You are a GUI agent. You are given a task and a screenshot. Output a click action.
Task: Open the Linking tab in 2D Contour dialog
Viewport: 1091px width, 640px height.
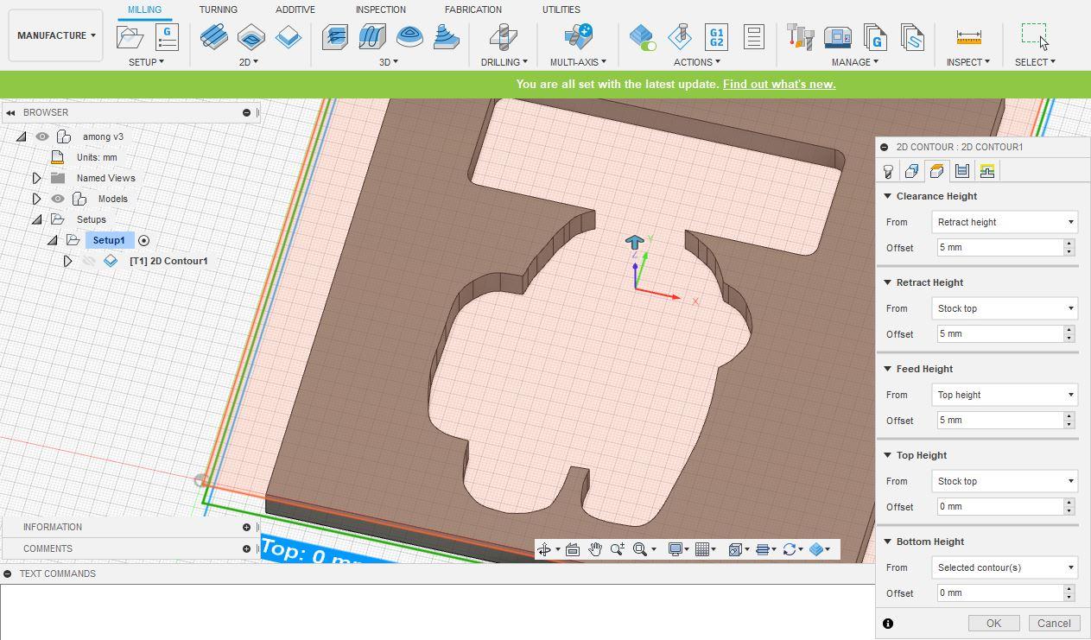pos(986,171)
